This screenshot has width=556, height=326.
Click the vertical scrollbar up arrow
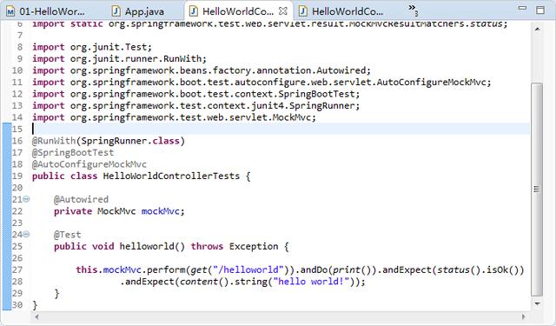pos(538,29)
